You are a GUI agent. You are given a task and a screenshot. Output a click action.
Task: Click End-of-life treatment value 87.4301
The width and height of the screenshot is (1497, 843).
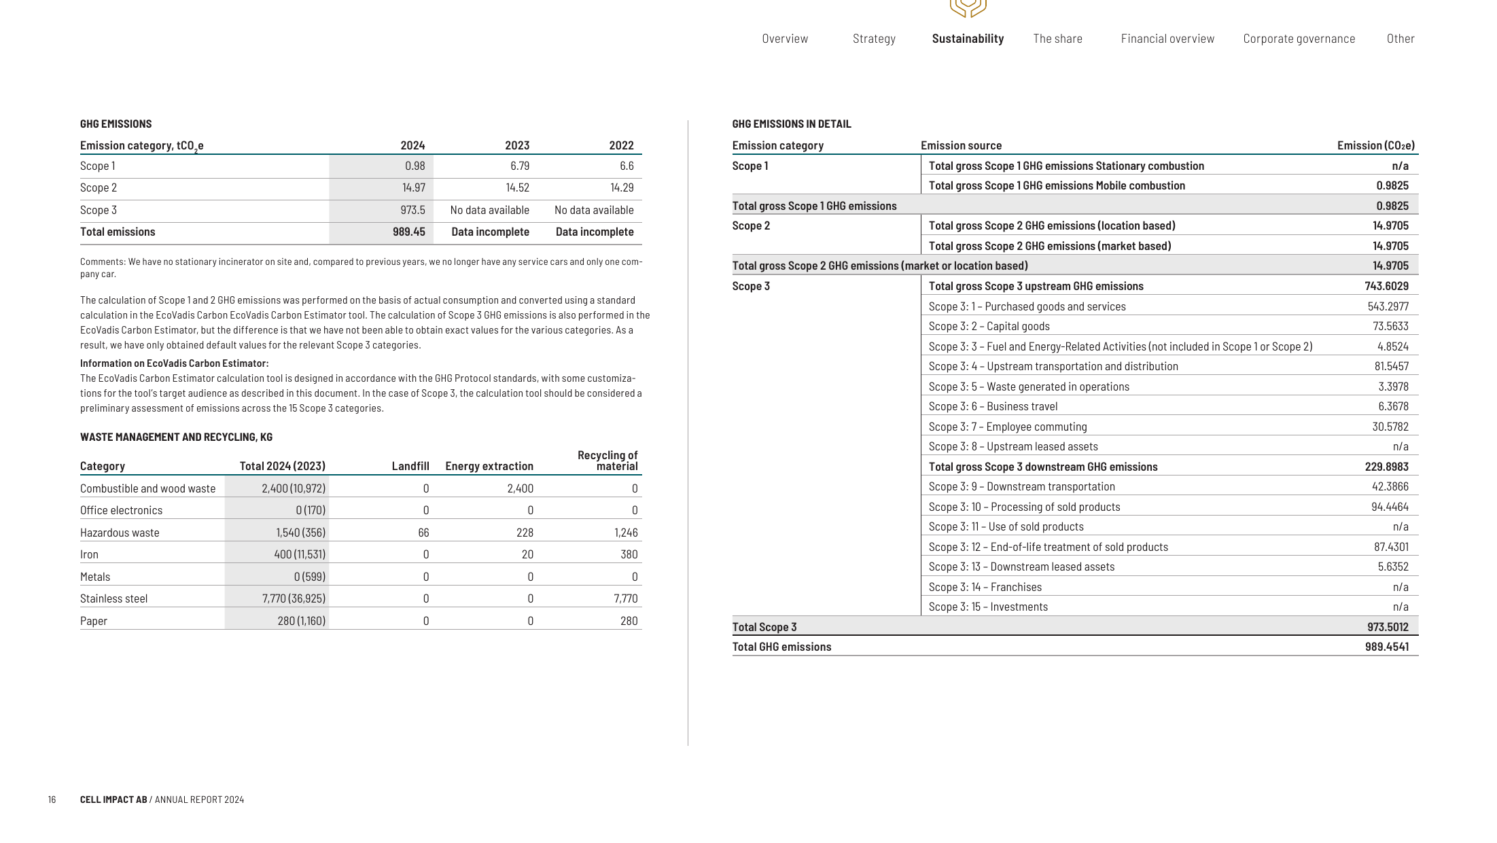coord(1391,547)
